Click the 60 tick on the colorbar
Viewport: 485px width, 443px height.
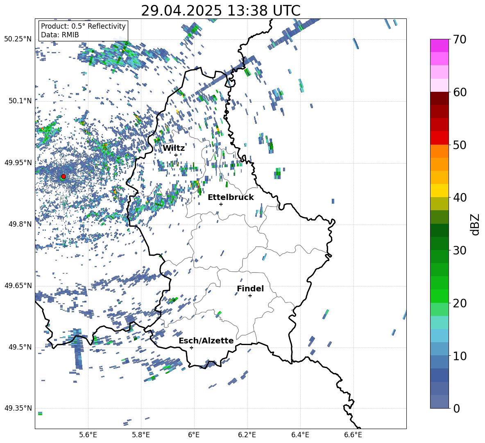click(x=460, y=92)
